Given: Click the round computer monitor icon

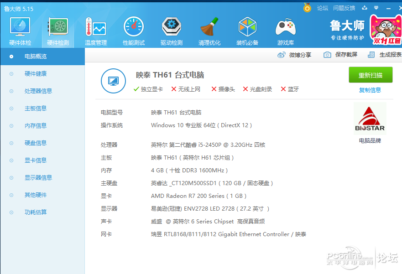Looking at the screenshot, I should 113,81.
